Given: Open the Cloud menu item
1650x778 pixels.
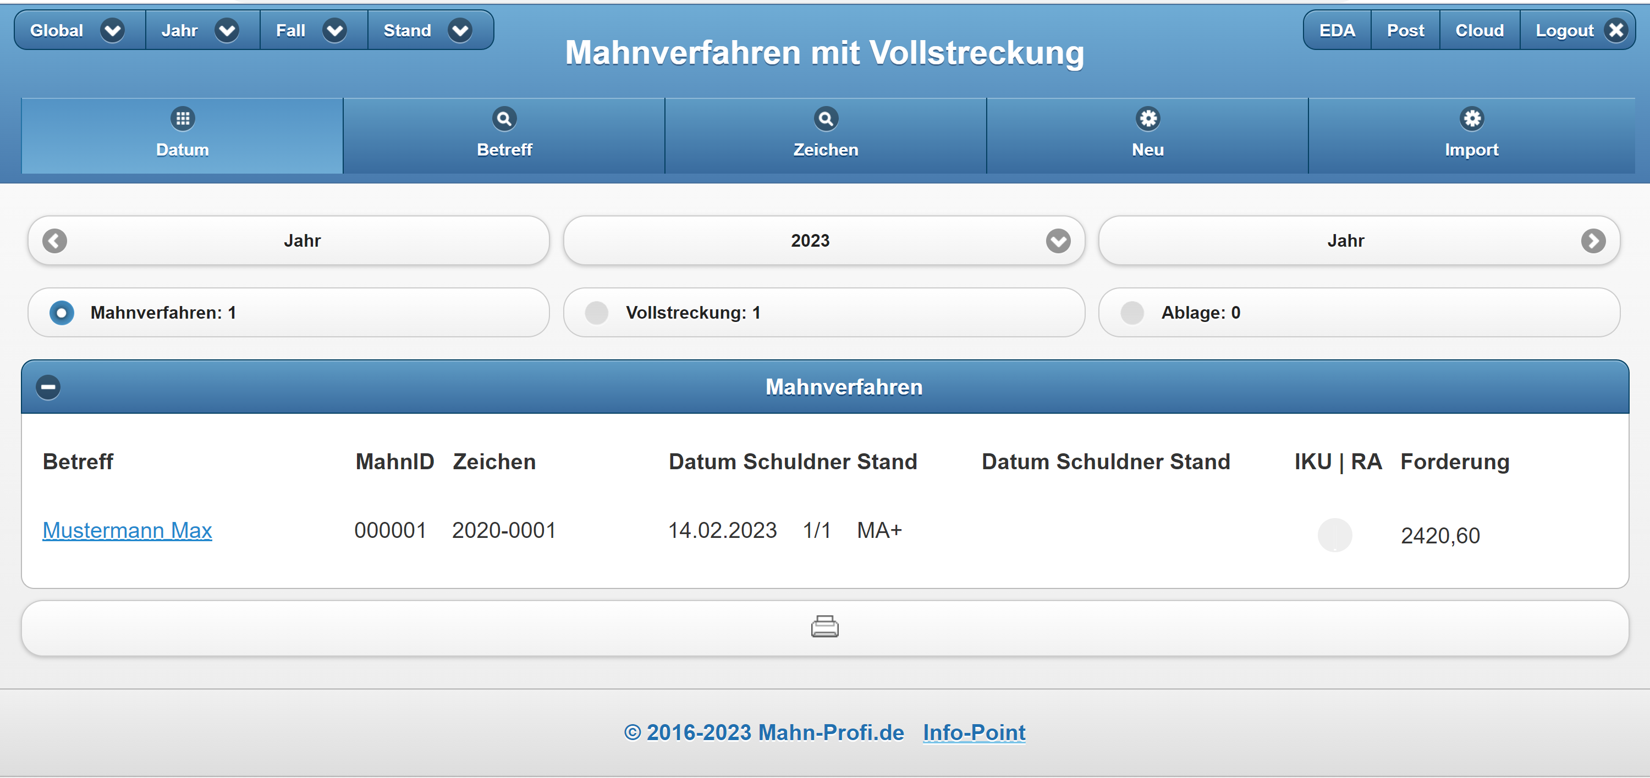Looking at the screenshot, I should point(1479,30).
